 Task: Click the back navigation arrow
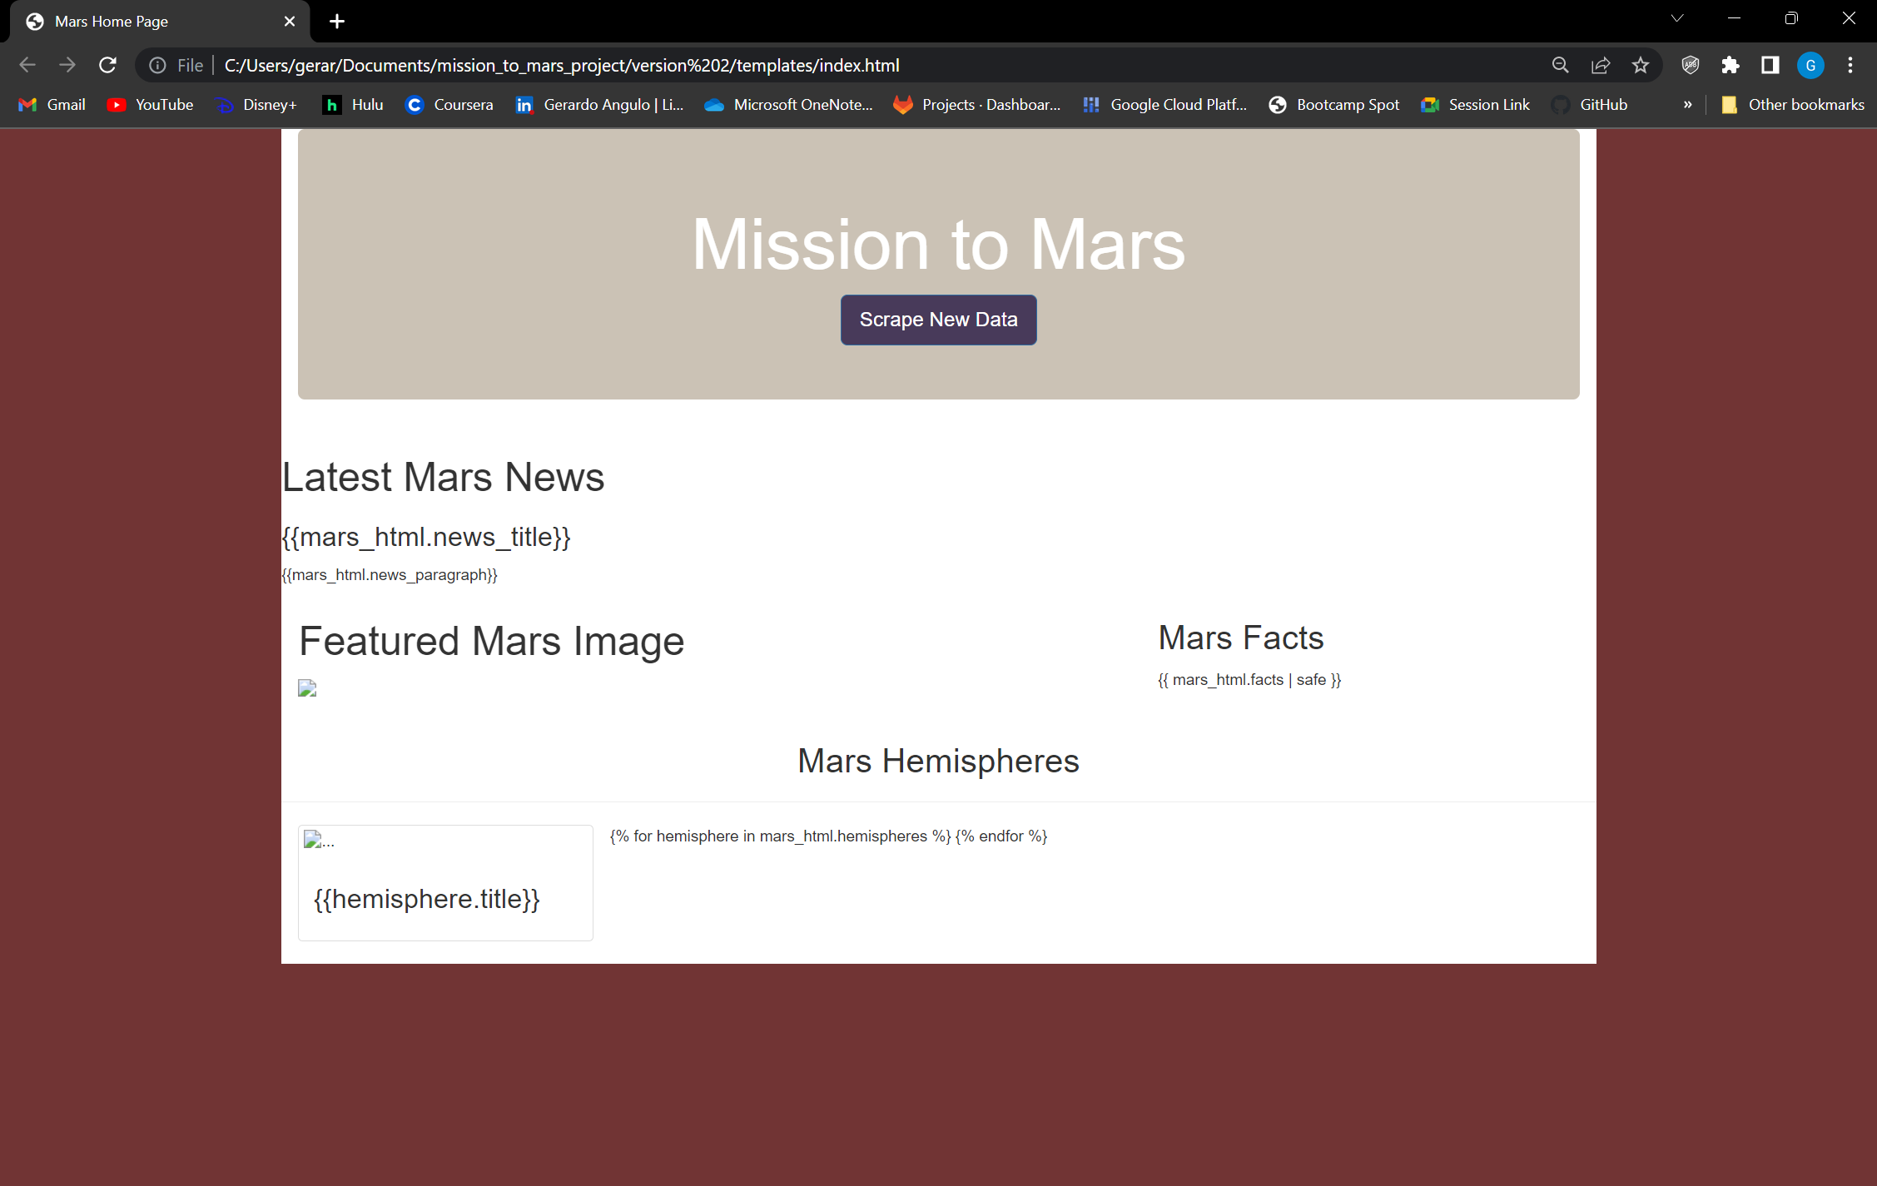click(27, 65)
